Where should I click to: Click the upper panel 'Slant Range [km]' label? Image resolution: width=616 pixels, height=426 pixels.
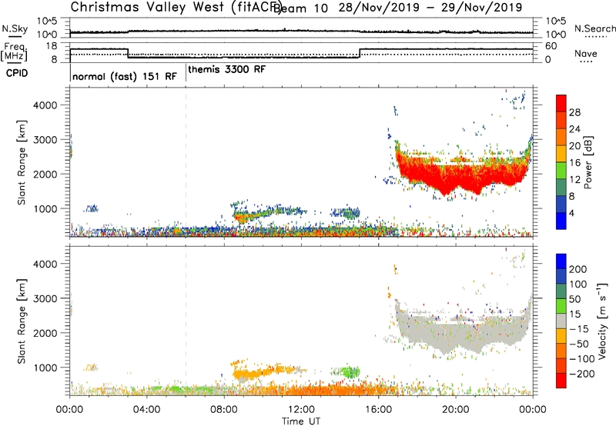[22, 162]
